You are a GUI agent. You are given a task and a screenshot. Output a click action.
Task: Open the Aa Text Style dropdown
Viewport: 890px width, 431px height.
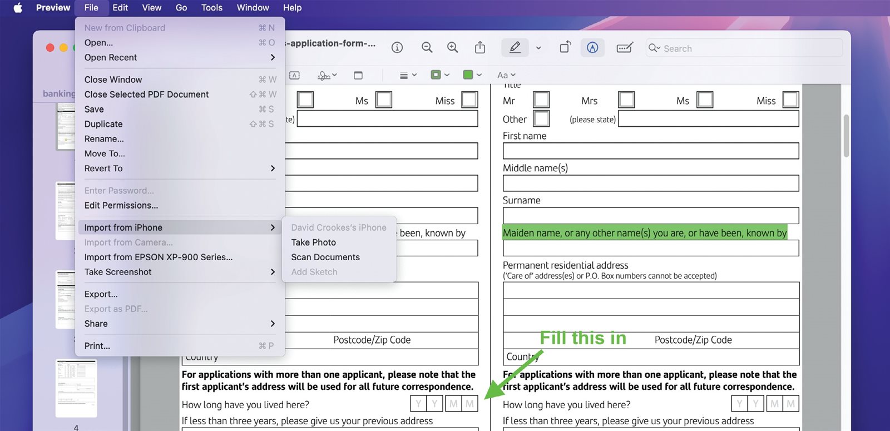506,75
